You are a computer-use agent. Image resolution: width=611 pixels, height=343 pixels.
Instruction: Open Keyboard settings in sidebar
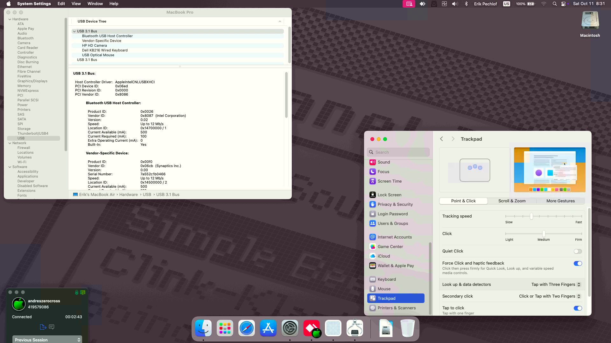[x=396, y=279]
